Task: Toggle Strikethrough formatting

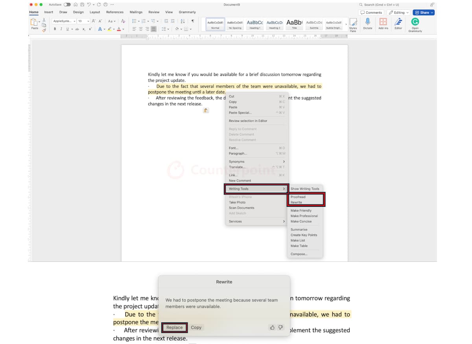Action: [77, 29]
